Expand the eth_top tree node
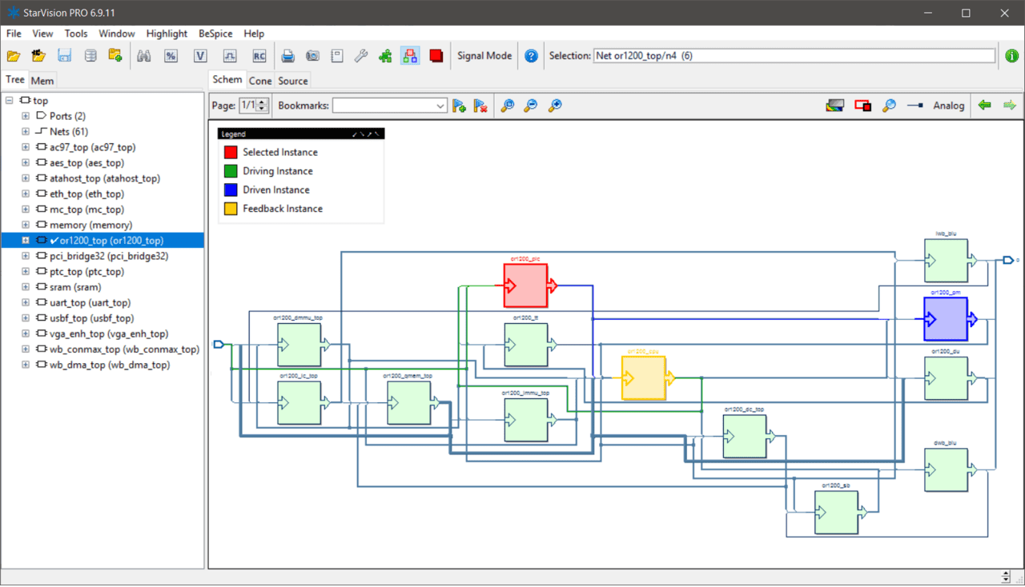 point(26,194)
